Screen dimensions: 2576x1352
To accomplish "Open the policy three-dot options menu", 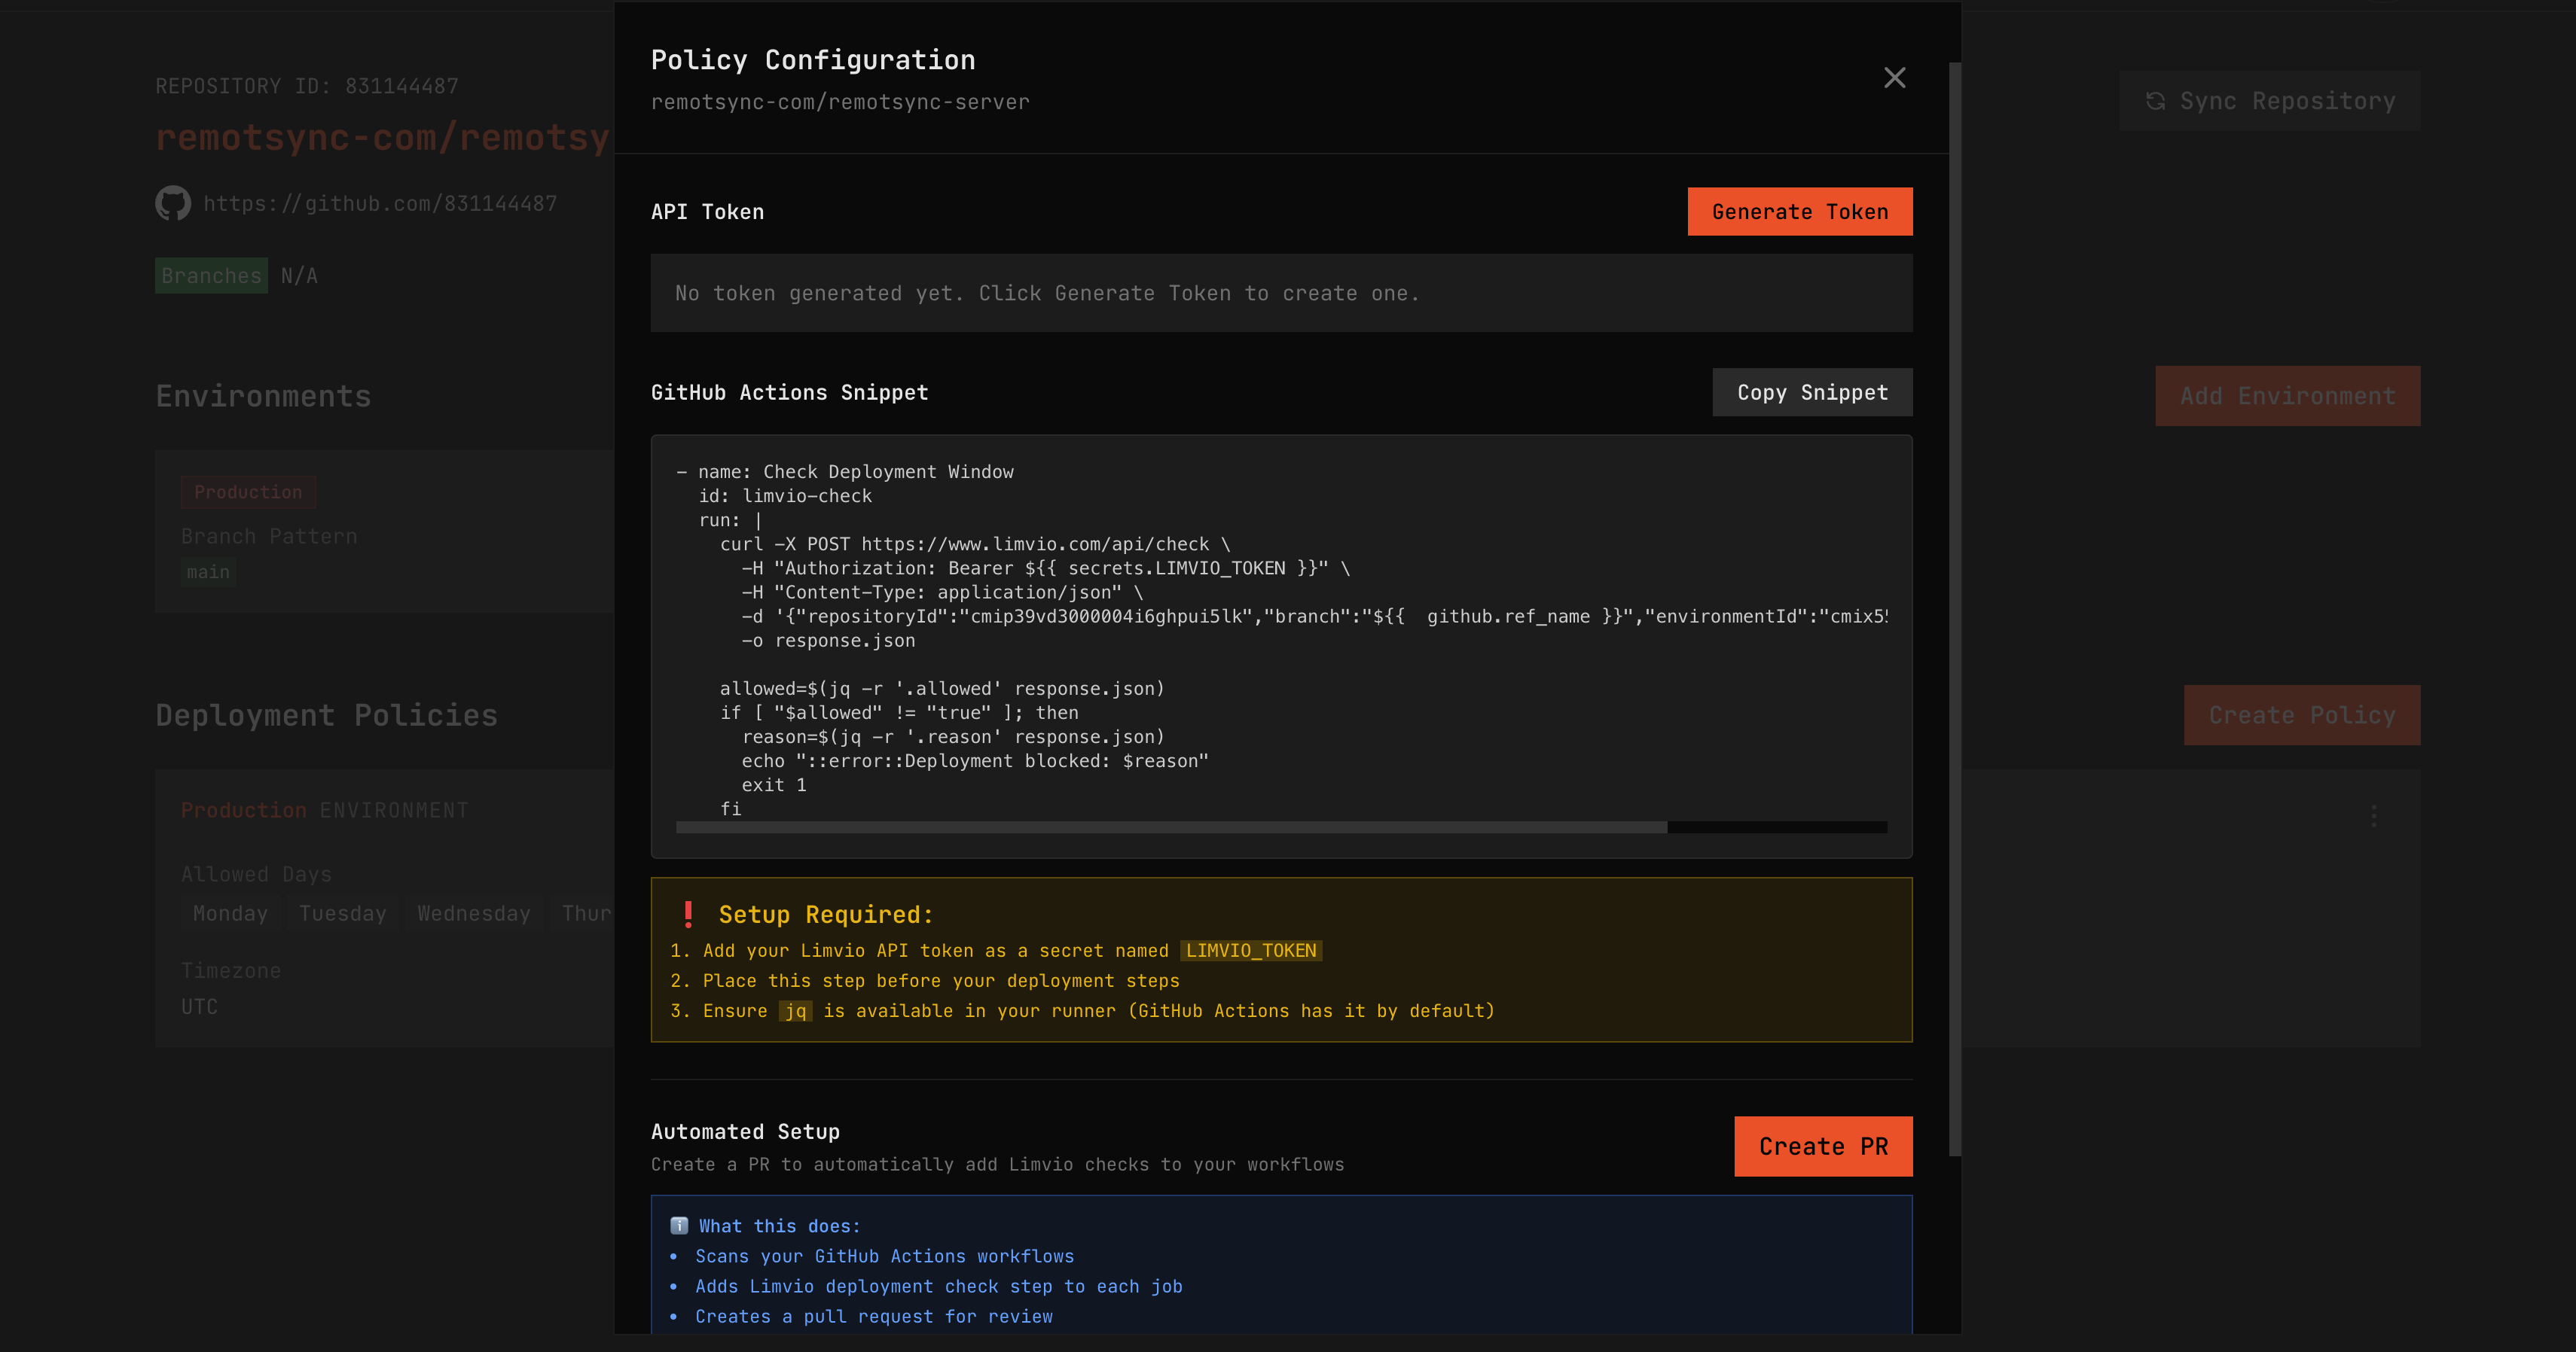I will pos(2373,817).
